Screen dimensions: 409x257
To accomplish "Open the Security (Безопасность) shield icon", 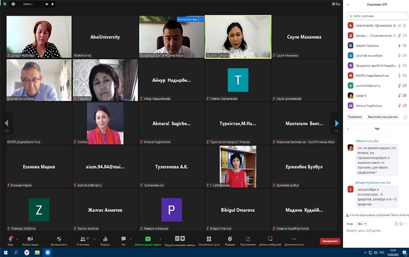I will click(59, 239).
